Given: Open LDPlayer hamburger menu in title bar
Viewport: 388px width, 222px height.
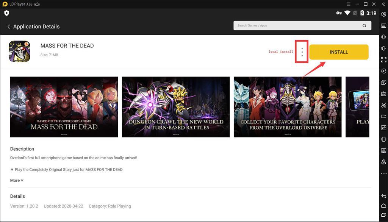Looking at the screenshot, I should click(349, 4).
